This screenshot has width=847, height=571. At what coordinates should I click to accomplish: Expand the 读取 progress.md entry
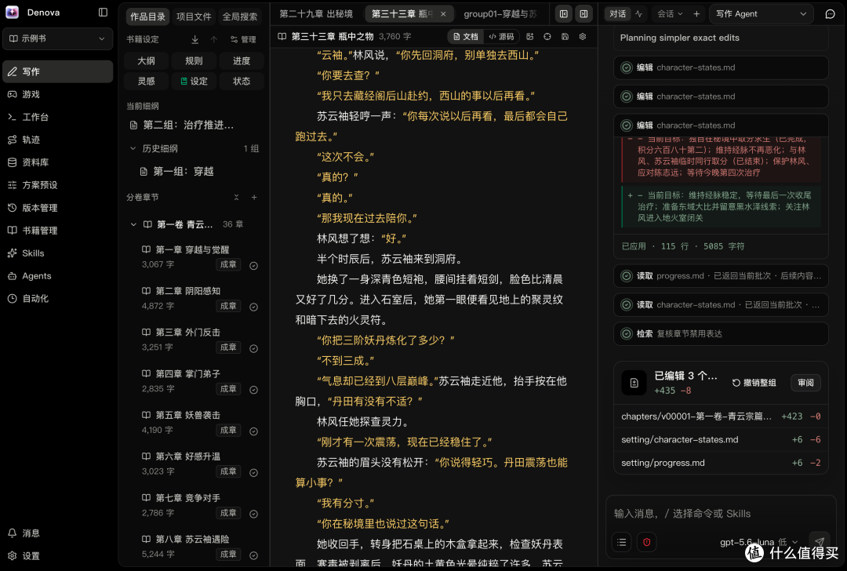click(721, 275)
